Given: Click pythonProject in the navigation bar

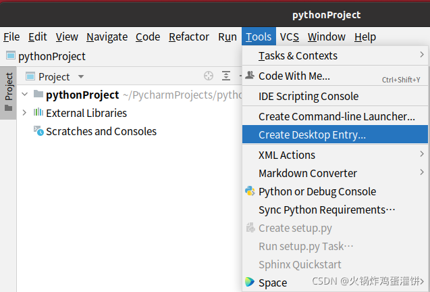Looking at the screenshot, I should click(x=52, y=56).
